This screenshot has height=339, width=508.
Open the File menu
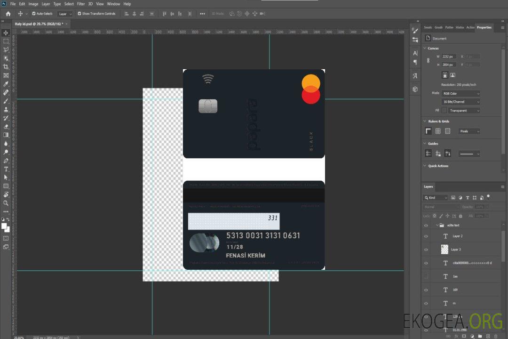(13, 4)
